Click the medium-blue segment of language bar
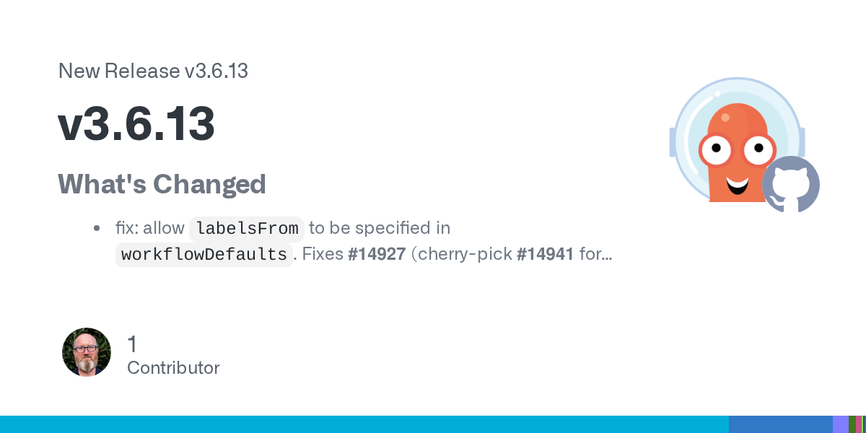866x433 pixels. 780,424
